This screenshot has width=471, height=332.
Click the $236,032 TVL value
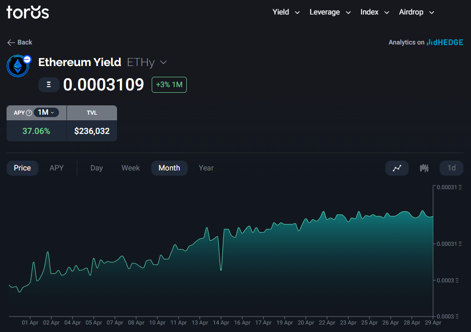coord(92,131)
